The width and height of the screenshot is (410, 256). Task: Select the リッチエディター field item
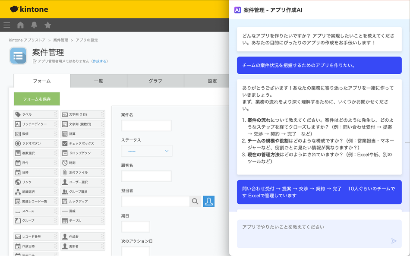[36, 124]
